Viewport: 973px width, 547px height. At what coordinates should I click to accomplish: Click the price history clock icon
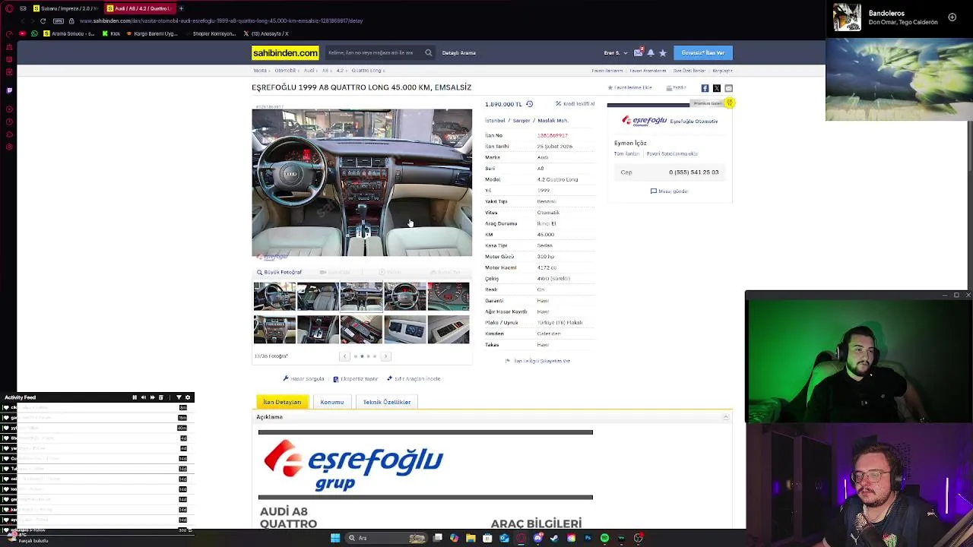[529, 104]
